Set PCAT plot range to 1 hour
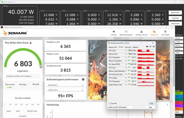184x118 pixels. pos(179,49)
